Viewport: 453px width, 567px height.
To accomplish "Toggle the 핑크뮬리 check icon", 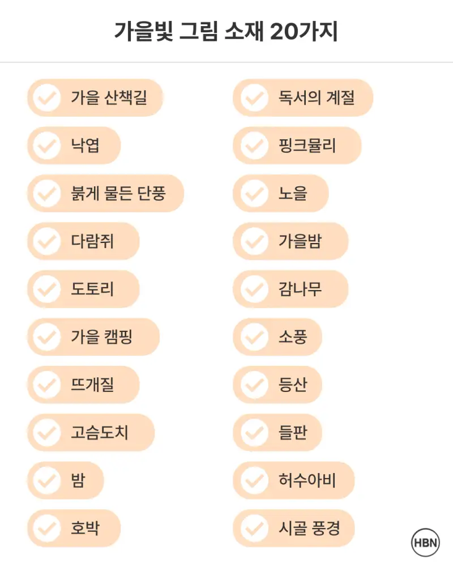I will click(x=254, y=146).
